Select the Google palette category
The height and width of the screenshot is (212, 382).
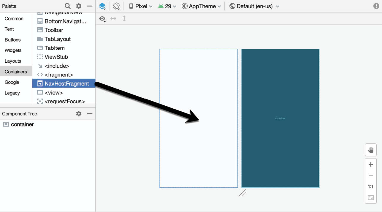(x=12, y=82)
